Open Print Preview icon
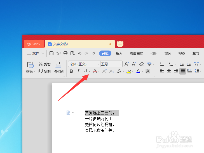Image resolution: width=204 pixels, height=153 pixels. coord(72,53)
